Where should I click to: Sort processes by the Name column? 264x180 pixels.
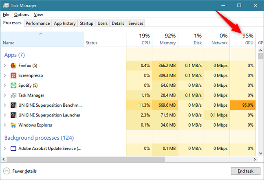coord(42,39)
